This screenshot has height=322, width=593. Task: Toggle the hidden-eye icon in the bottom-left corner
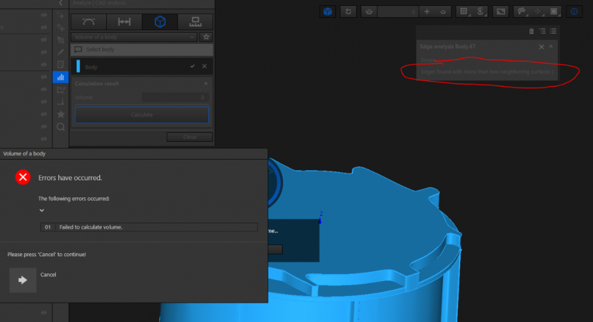[45, 313]
